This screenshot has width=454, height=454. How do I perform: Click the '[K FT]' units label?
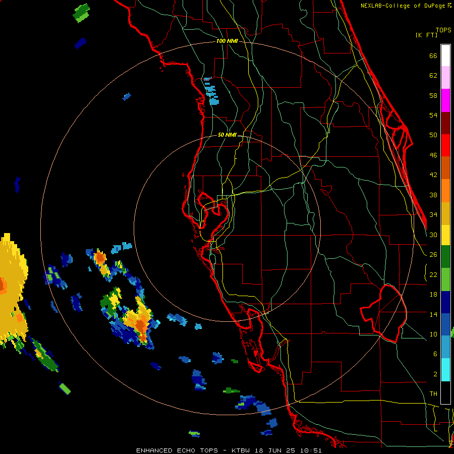426,35
